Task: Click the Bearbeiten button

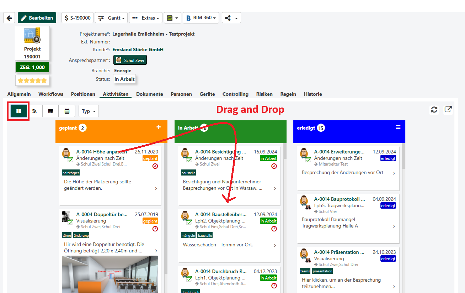Action: pos(37,18)
